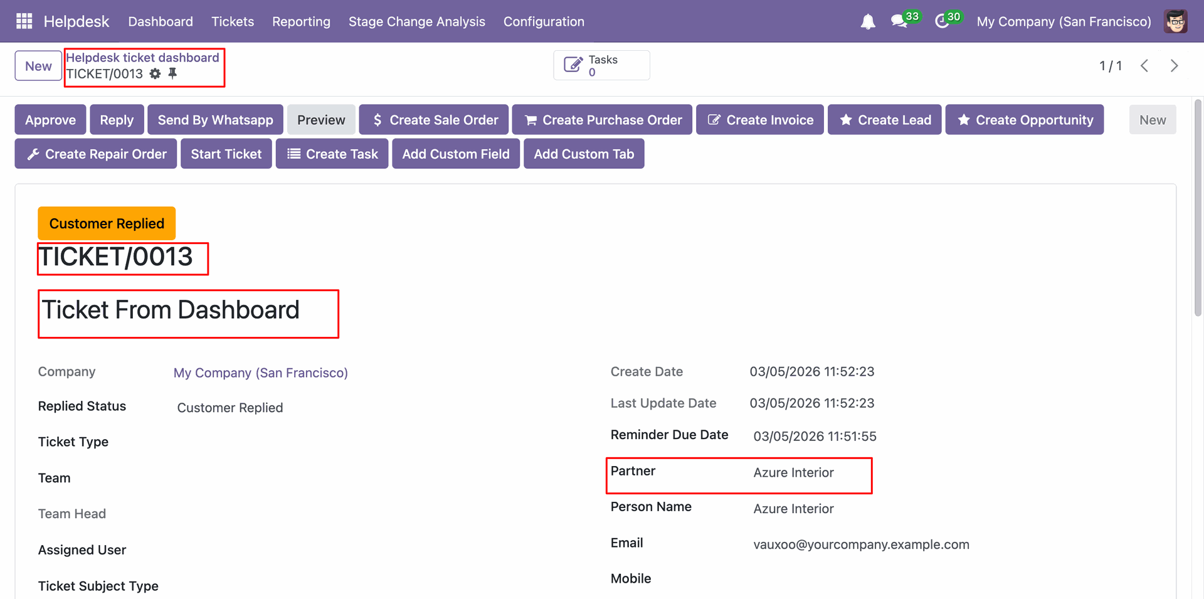
Task: Open the Configuration menu
Action: tap(544, 21)
